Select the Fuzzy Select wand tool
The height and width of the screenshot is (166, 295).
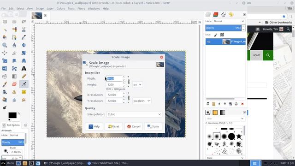tap(5, 30)
